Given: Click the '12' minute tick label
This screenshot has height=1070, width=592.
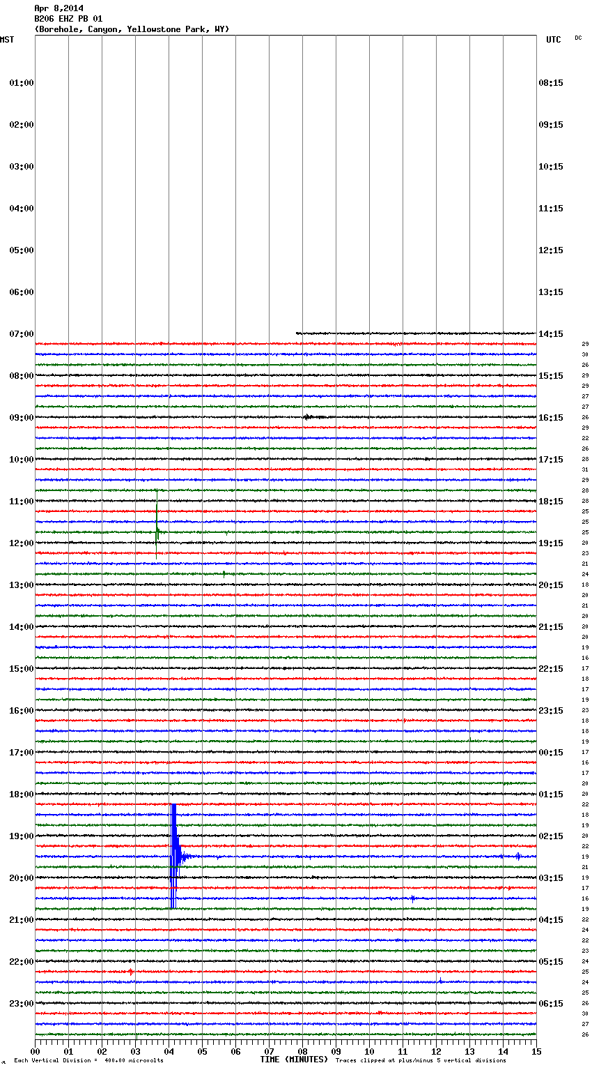Looking at the screenshot, I should 436,1051.
